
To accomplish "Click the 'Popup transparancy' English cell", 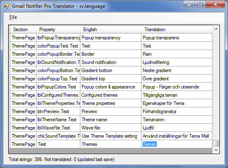I will tap(111, 38).
